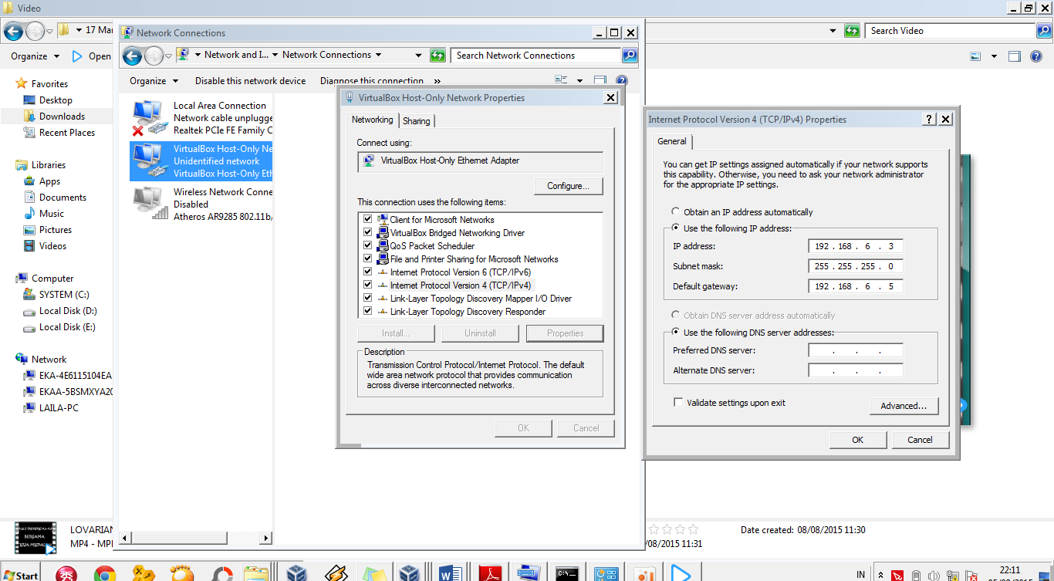Open LAILA-PC under Network in sidebar
This screenshot has height=581, width=1054.
tap(59, 408)
